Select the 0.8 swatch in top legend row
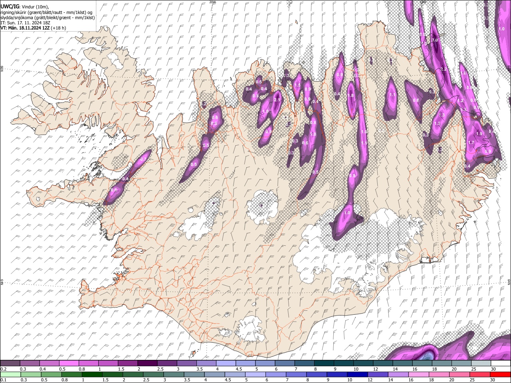 pyautogui.click(x=88, y=363)
